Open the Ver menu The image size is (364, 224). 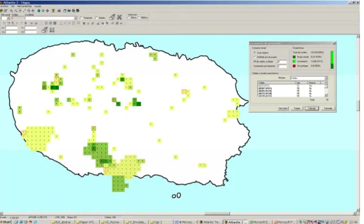[12, 6]
